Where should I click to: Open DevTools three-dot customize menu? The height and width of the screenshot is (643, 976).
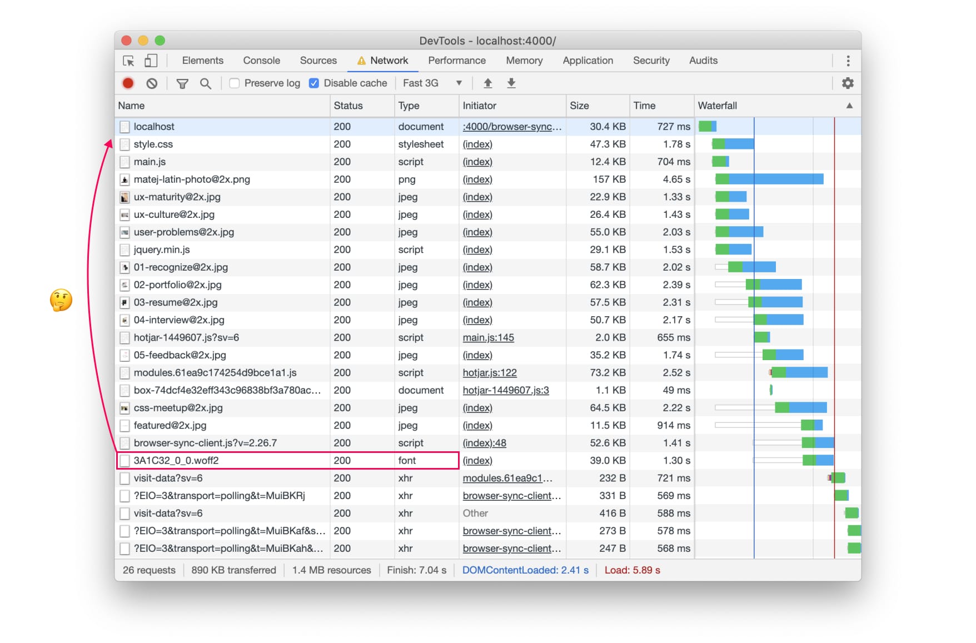point(848,61)
